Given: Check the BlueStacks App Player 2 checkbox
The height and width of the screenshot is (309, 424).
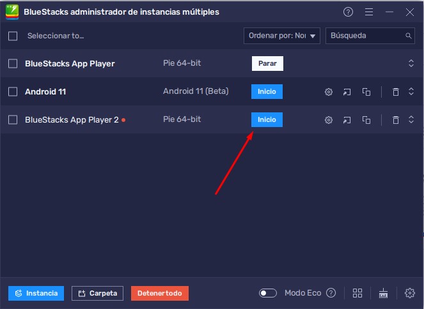Looking at the screenshot, I should tap(13, 120).
